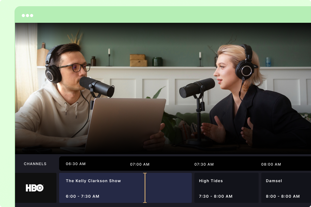Click the timeline header strip
Image resolution: width=311 pixels, height=207 pixels.
[x=181, y=164]
